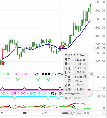Image resolution: width=107 pixels, height=118 pixels.
Task: Click the 买进:0.000 indicator label
Action: [18, 93]
